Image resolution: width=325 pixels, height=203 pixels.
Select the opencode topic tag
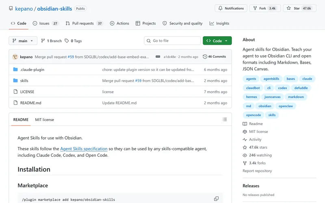253,115
